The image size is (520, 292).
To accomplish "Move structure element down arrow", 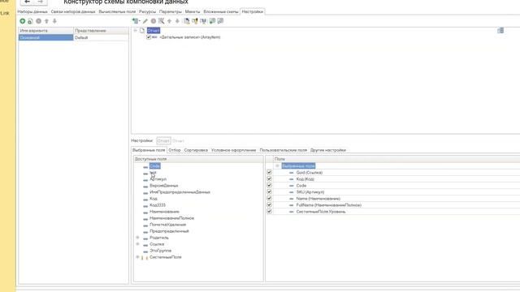I will pyautogui.click(x=177, y=21).
